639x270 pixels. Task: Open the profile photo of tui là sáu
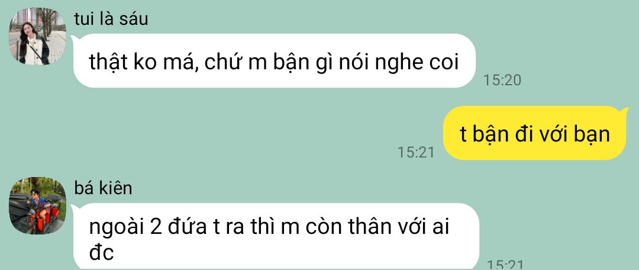pos(37,36)
